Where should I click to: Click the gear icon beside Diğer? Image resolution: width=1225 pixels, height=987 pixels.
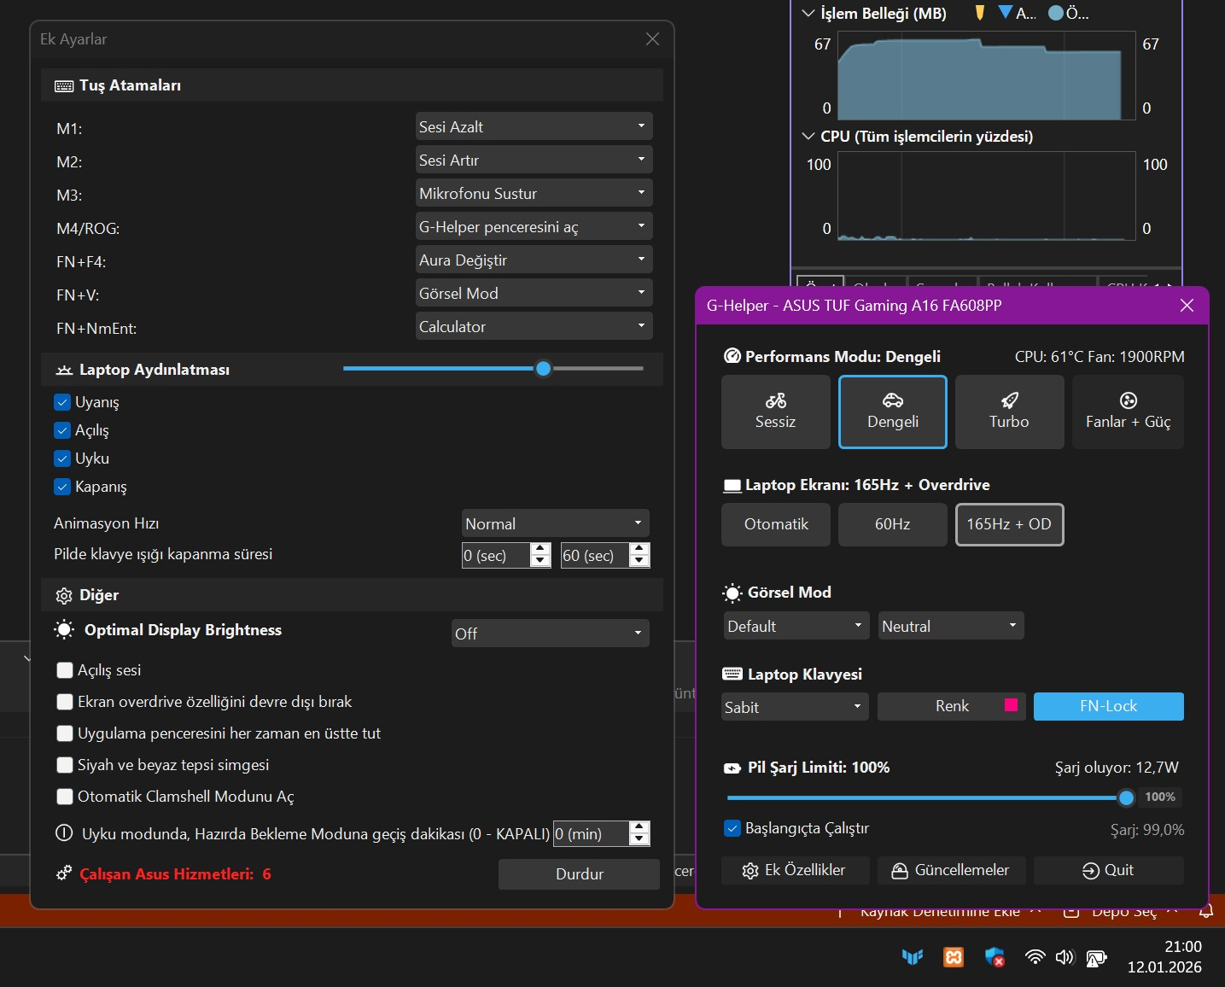(64, 596)
